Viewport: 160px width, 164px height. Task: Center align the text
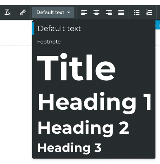(x=96, y=12)
